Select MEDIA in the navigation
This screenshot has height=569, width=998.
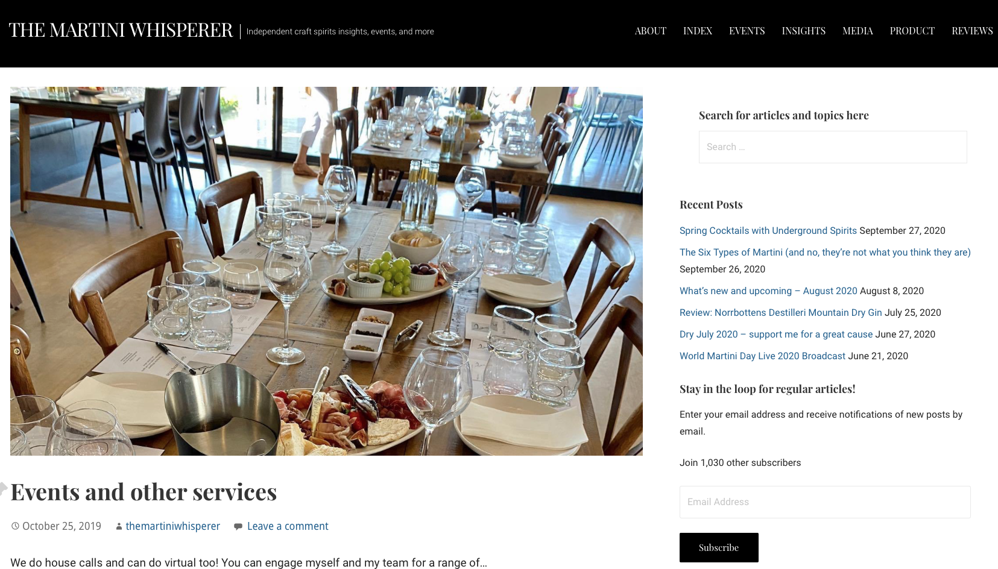(857, 31)
